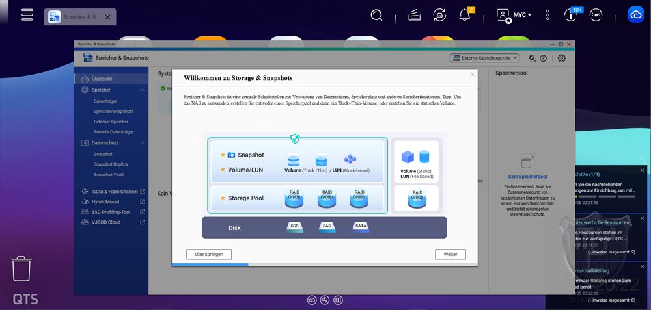Click the Speicher & Snapshots app logo in header
The image size is (651, 310).
[x=88, y=58]
